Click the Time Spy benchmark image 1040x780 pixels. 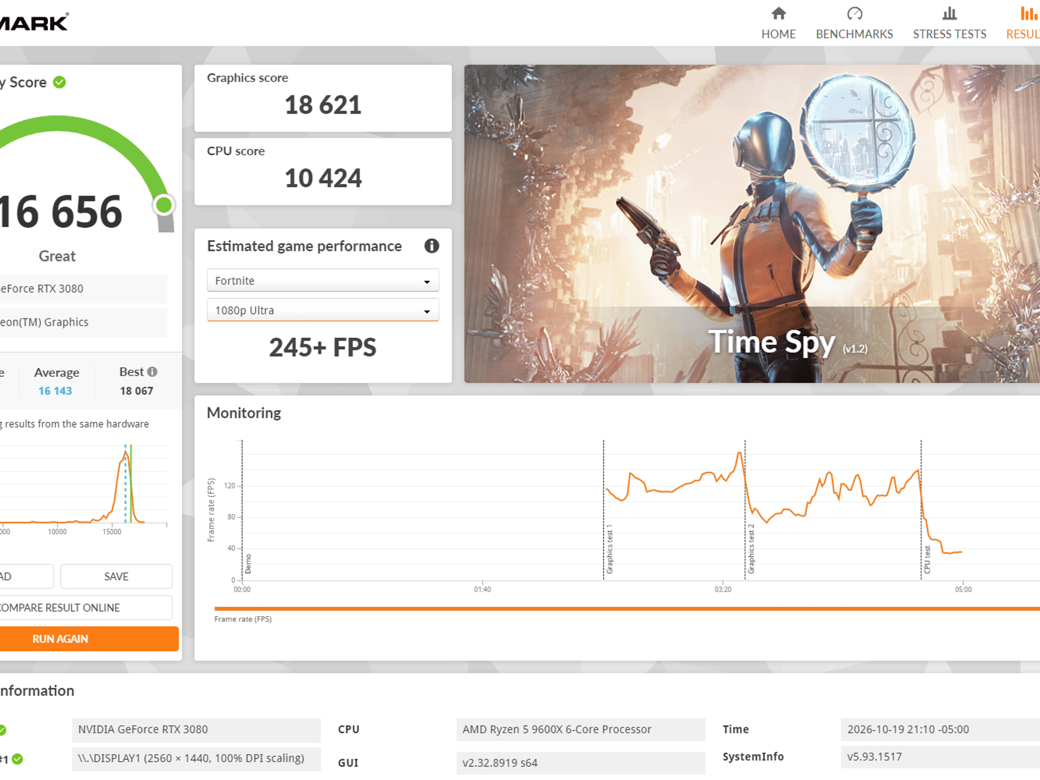click(x=752, y=223)
